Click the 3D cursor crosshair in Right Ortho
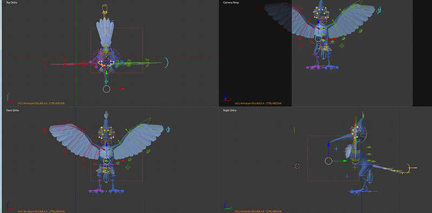The image size is (432, 213). pyautogui.click(x=298, y=166)
